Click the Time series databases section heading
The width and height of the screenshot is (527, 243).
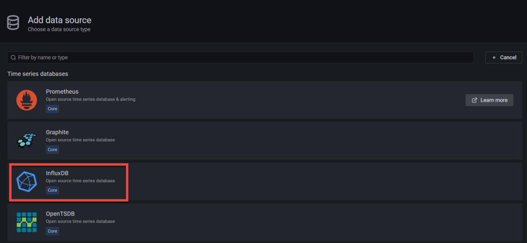tap(37, 74)
